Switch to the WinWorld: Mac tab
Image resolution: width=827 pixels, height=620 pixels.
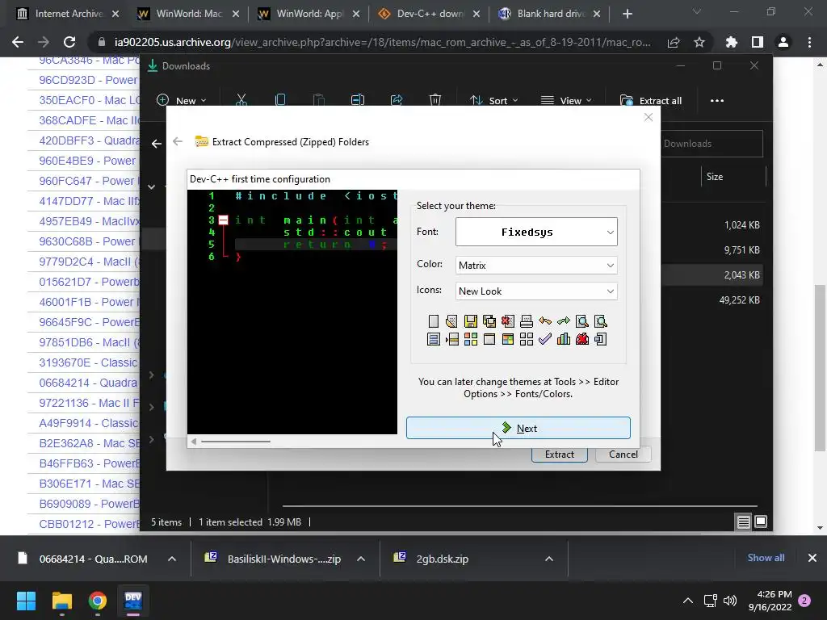pyautogui.click(x=188, y=14)
